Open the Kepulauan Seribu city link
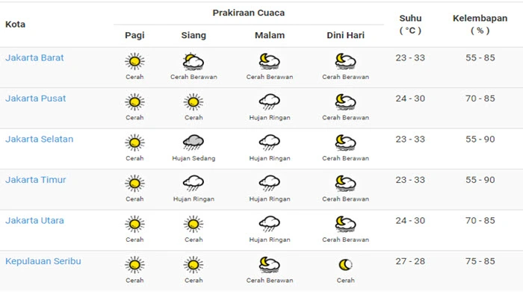 [43, 261]
